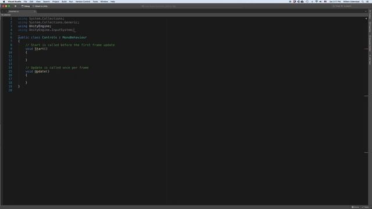Open the Build menu

coord(64,1)
